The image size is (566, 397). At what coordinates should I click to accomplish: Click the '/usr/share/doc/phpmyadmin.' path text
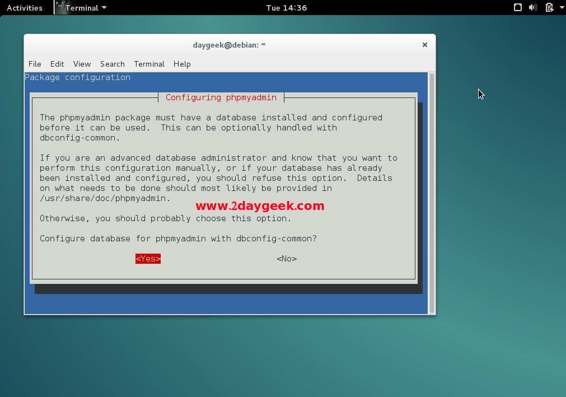pos(105,198)
